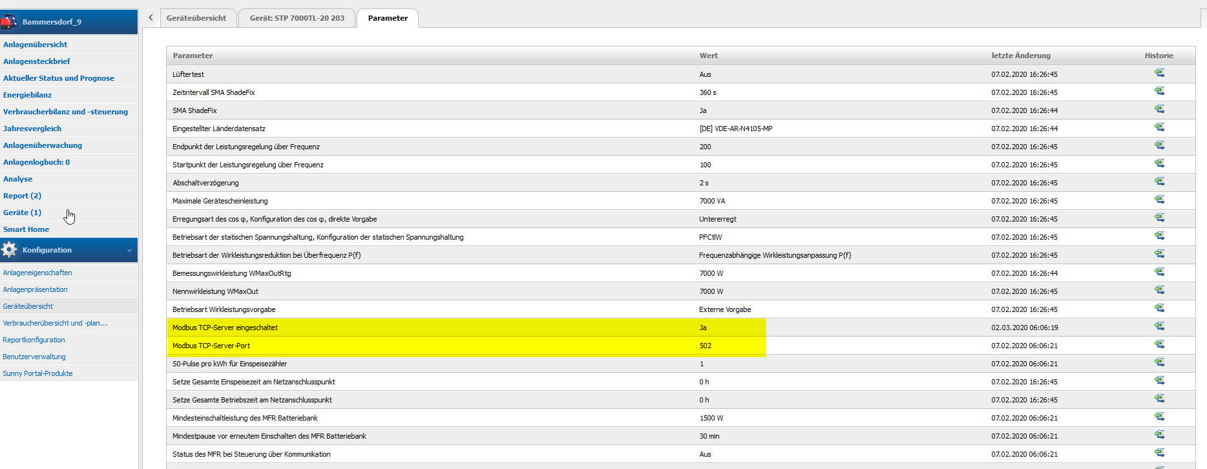Open history for Erregungsart des cos φ
The width and height of the screenshot is (1207, 469).
pos(1159,218)
